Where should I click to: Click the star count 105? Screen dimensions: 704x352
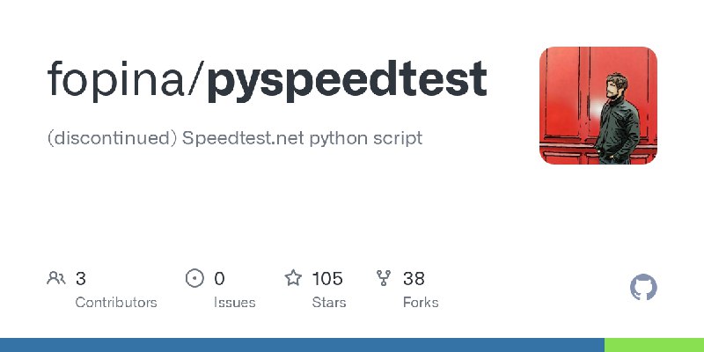click(327, 278)
